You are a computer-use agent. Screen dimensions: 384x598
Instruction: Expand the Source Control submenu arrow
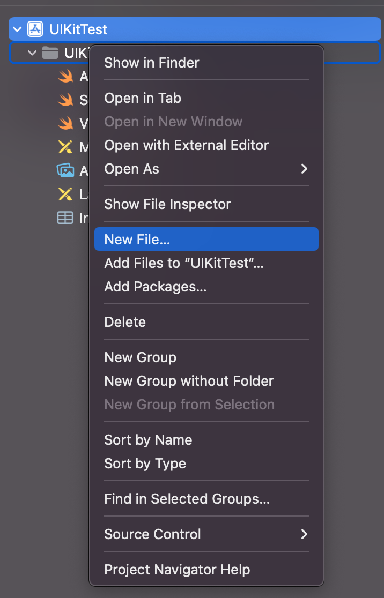pos(304,534)
